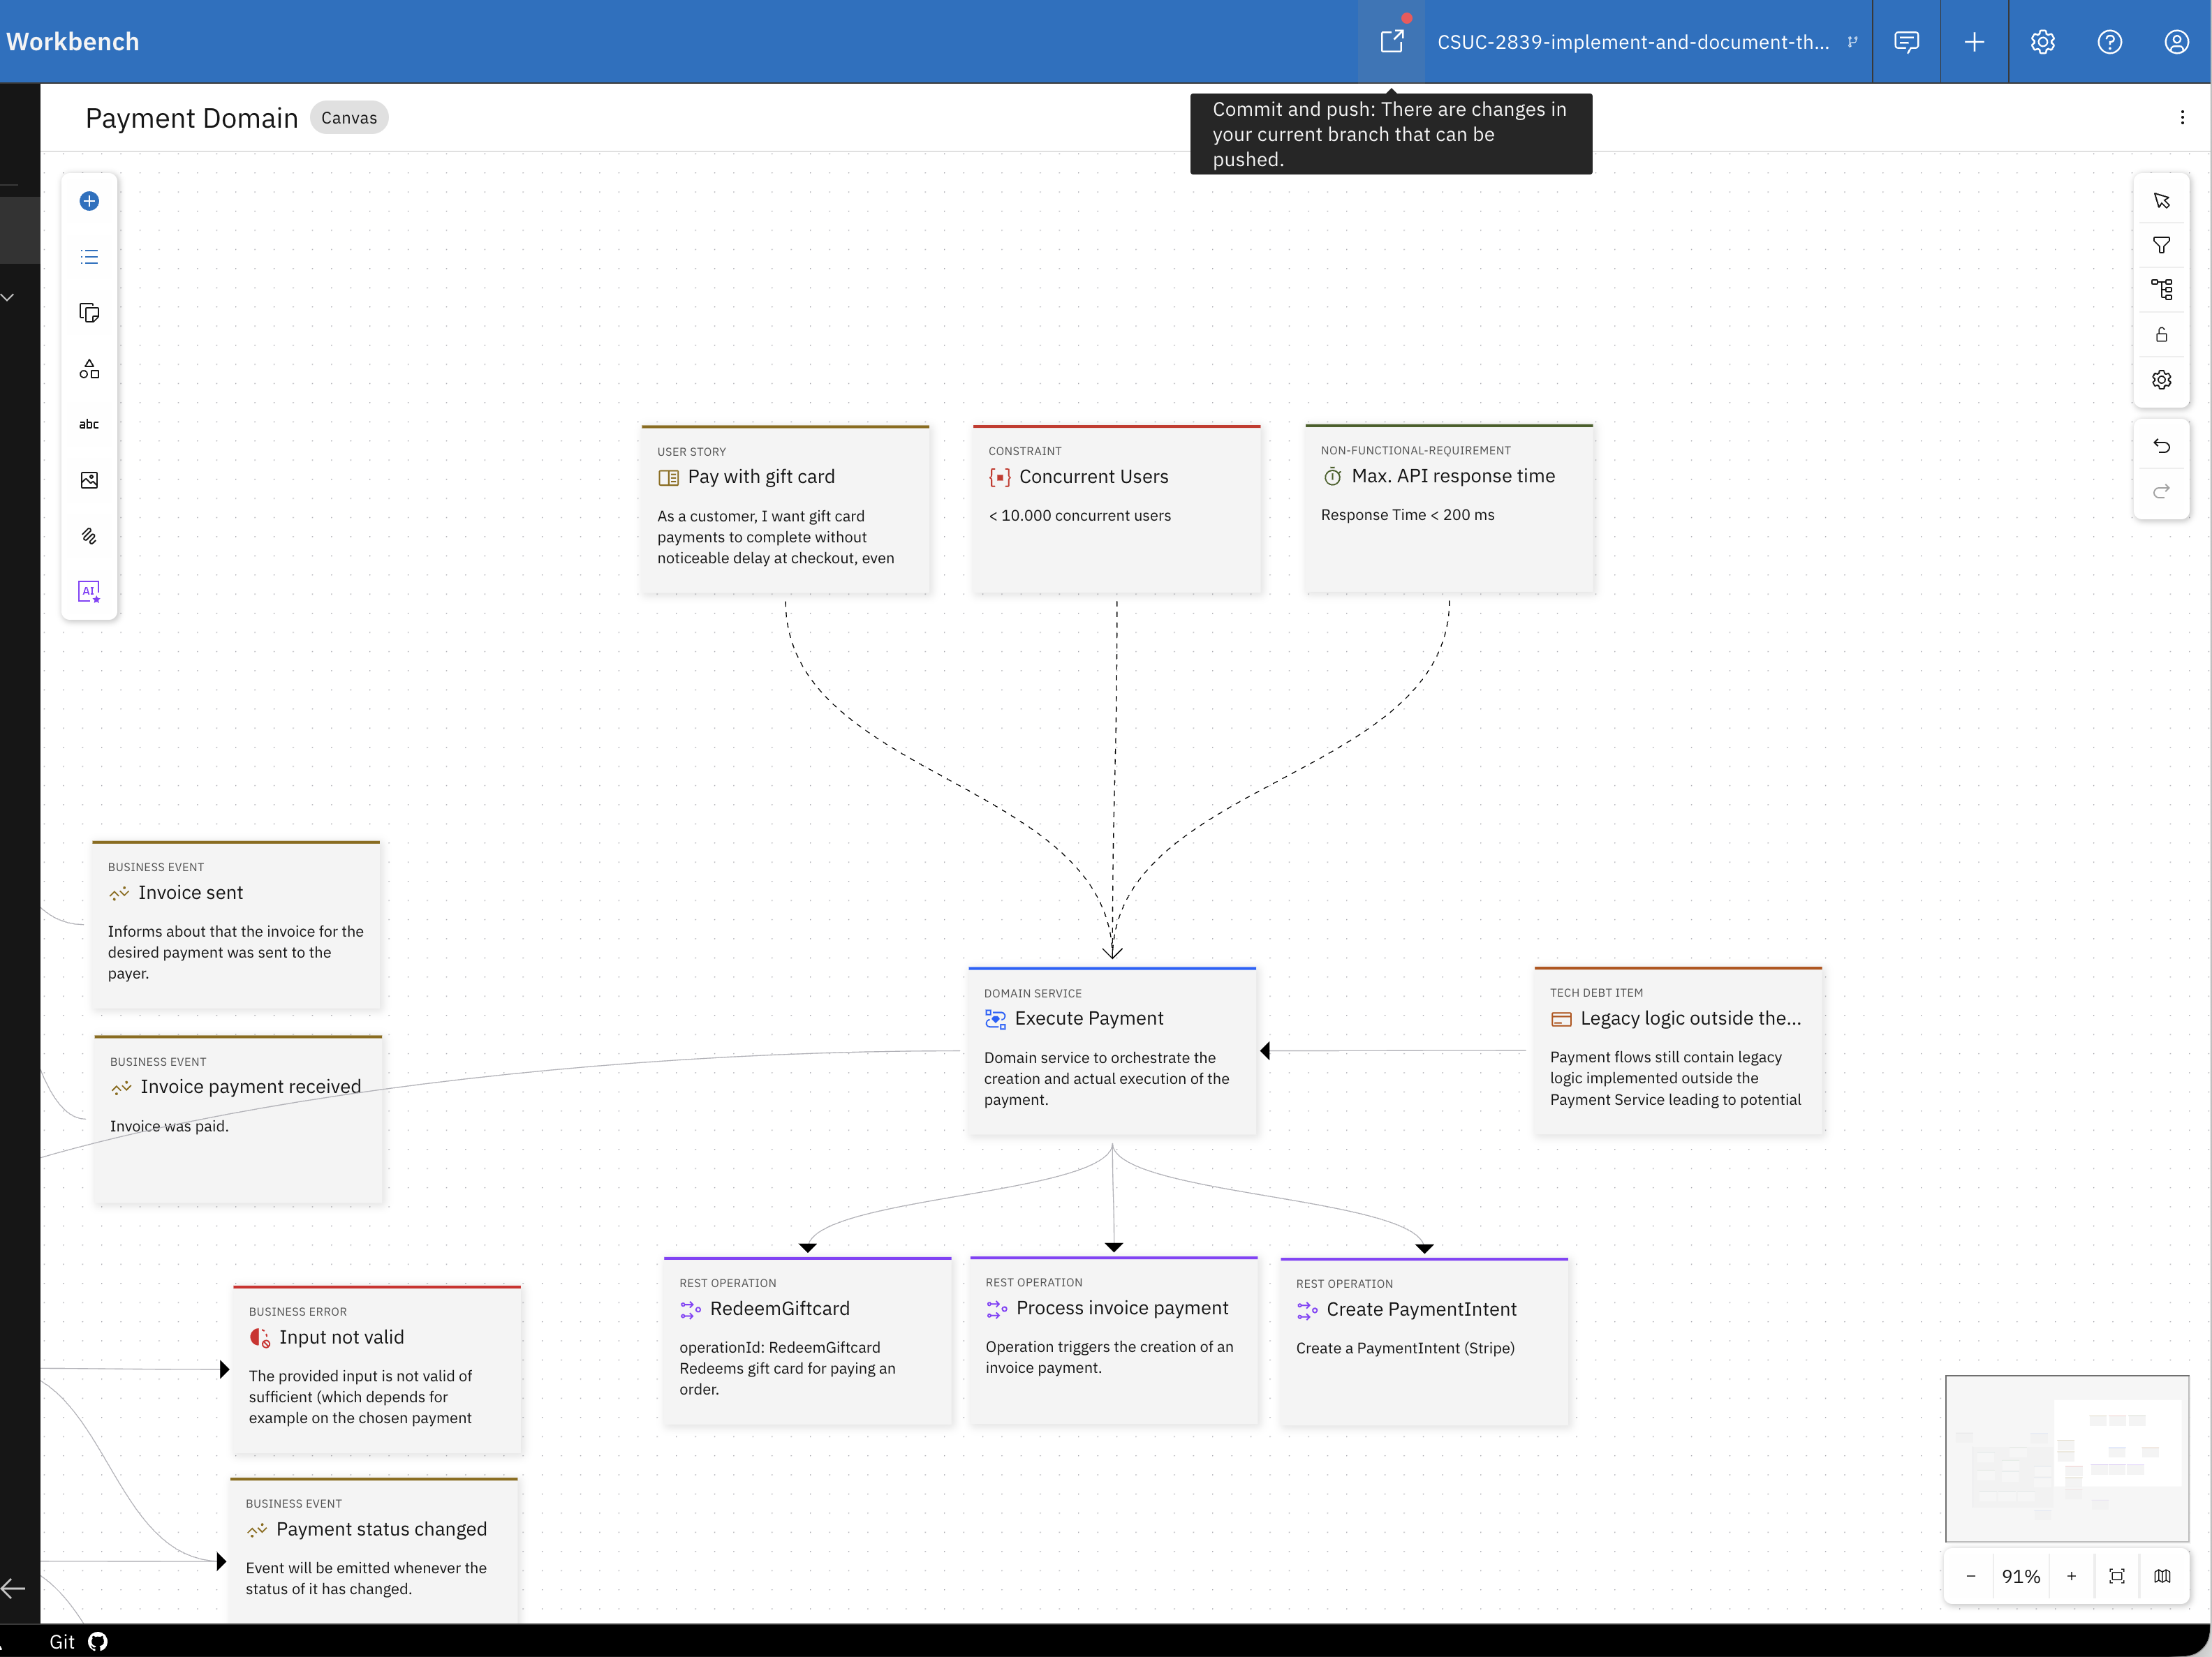Click the zoom in plus button
The height and width of the screenshot is (1657, 2212).
pos(2071,1576)
